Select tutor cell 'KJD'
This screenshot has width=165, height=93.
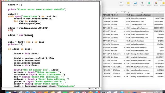point(128,54)
